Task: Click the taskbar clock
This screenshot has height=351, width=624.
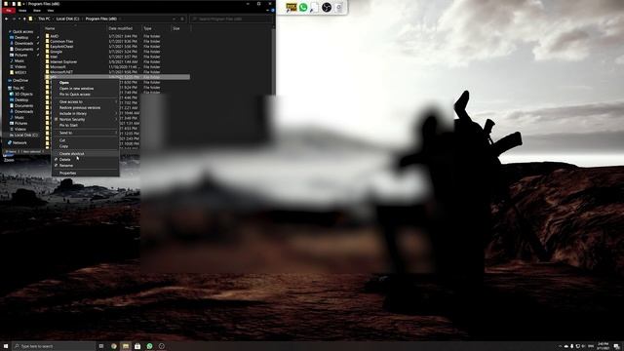Action: [603, 346]
